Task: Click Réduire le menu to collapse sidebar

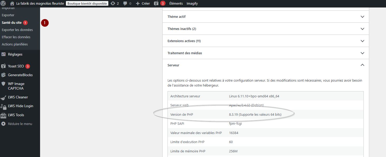Action: coord(20,124)
